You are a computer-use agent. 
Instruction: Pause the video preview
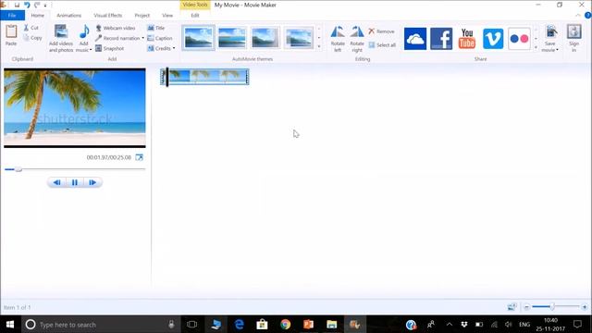pos(75,182)
